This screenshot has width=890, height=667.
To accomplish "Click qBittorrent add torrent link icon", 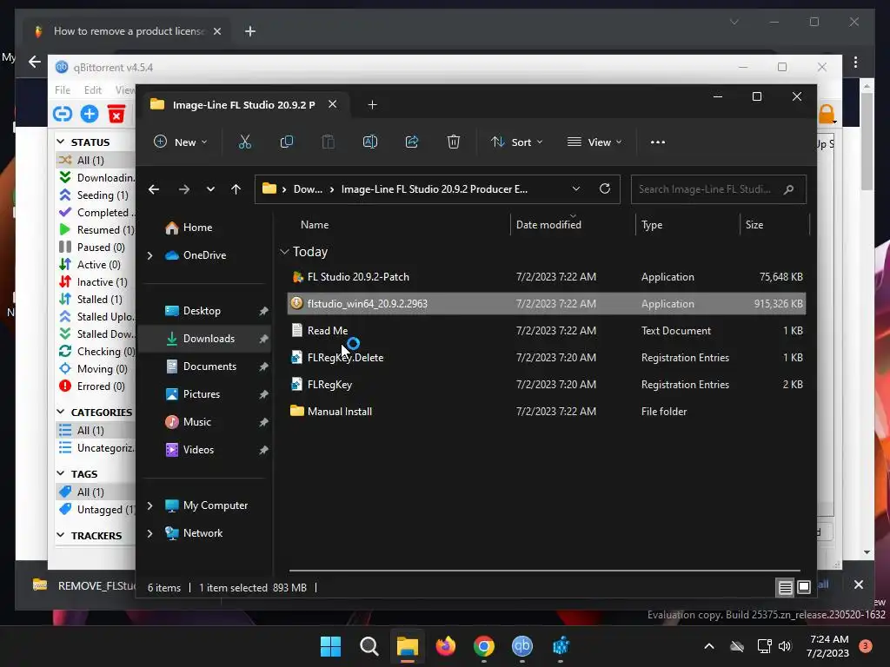I will click(63, 114).
